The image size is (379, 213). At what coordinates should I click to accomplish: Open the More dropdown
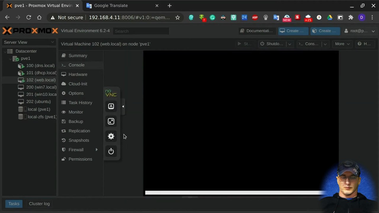[342, 44]
